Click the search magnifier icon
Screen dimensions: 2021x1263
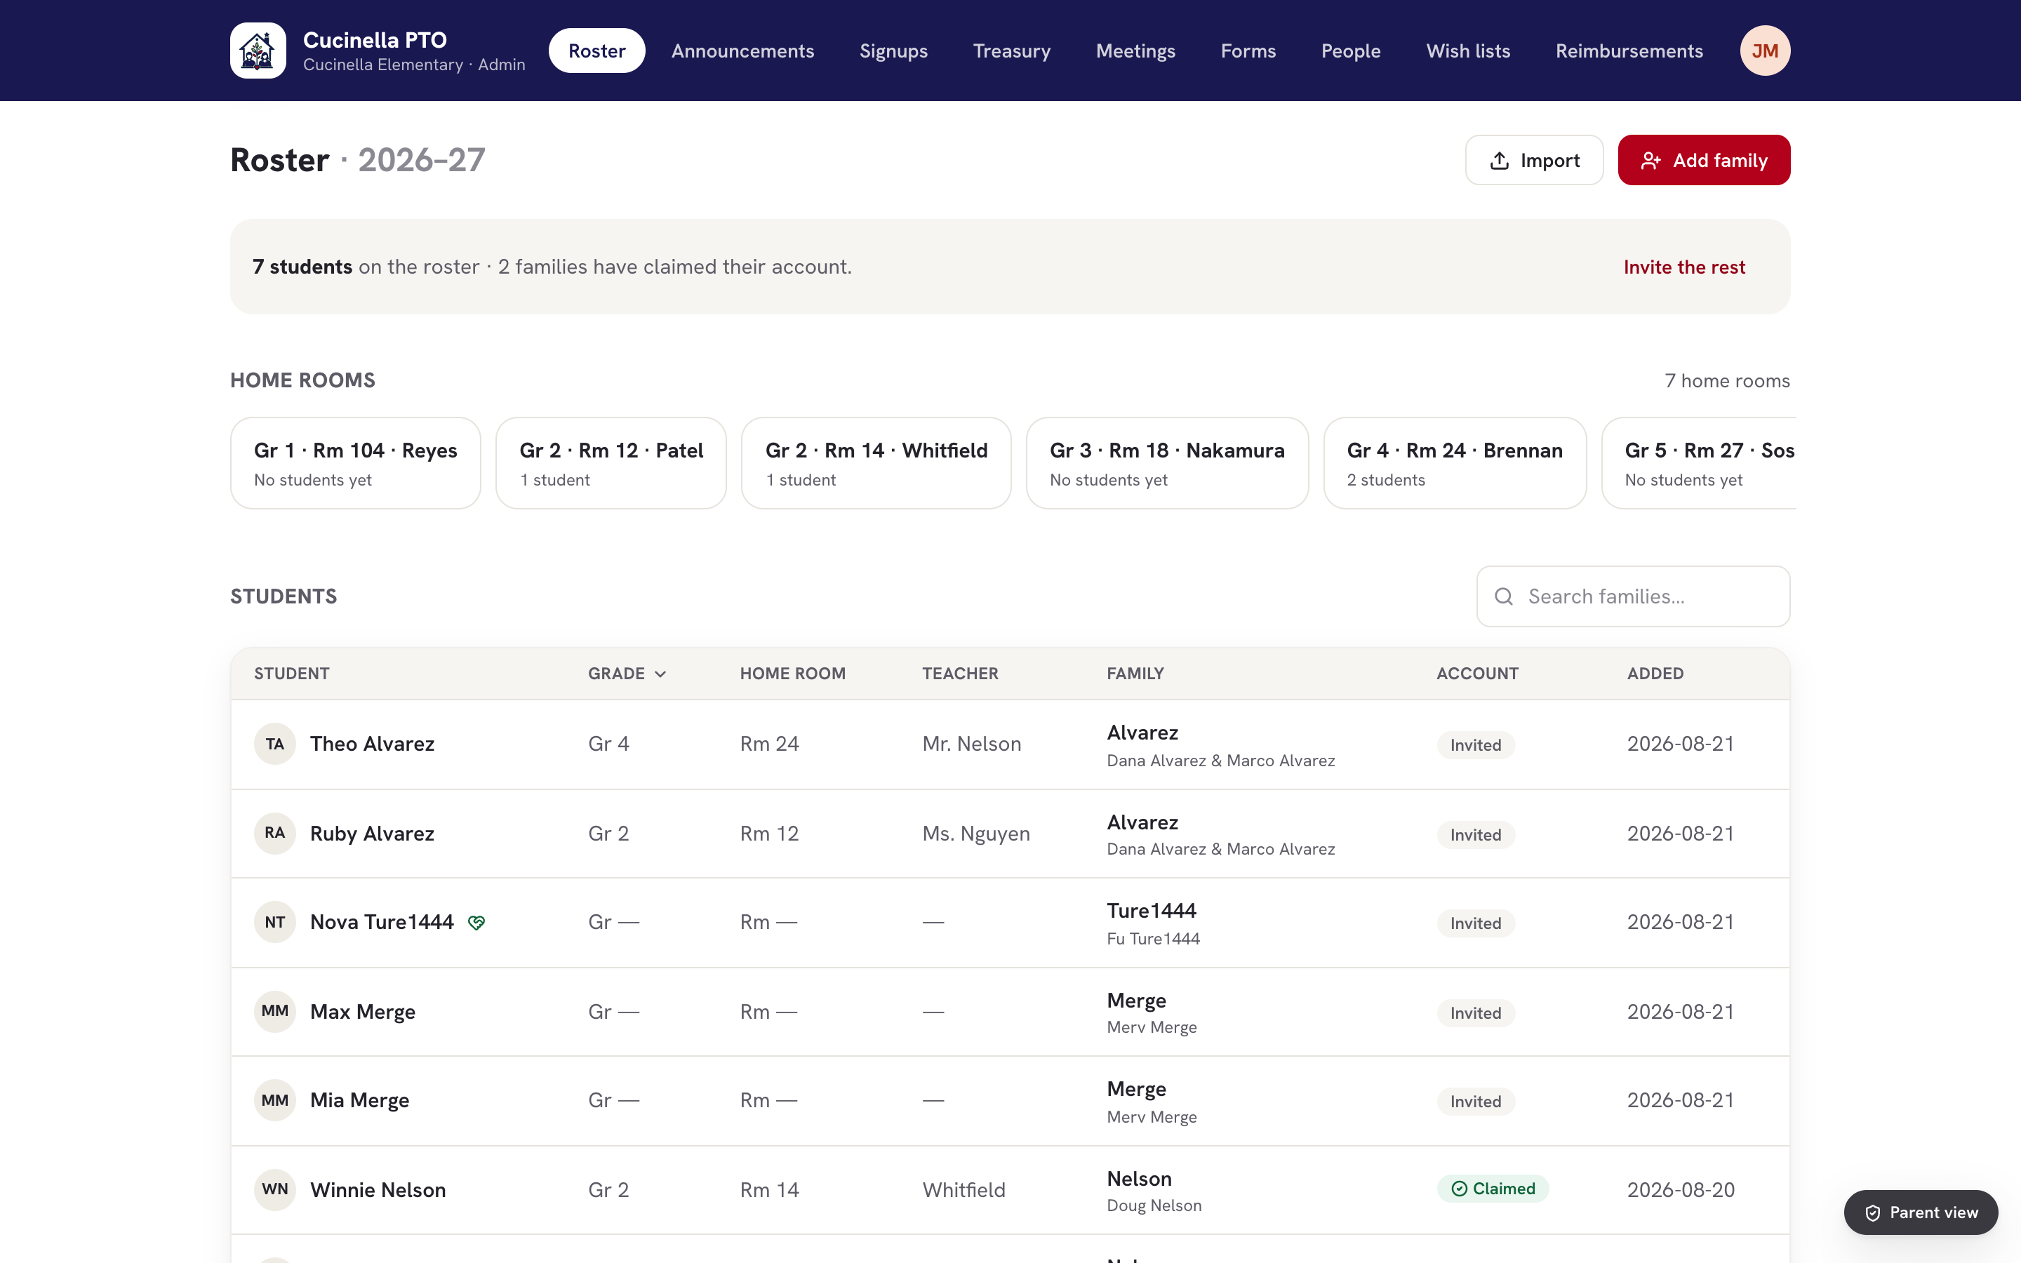pos(1503,596)
